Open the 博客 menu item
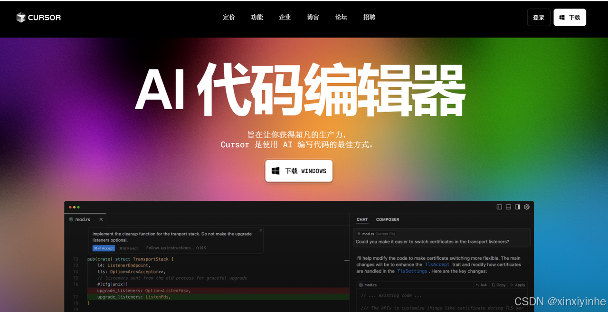 pos(313,17)
